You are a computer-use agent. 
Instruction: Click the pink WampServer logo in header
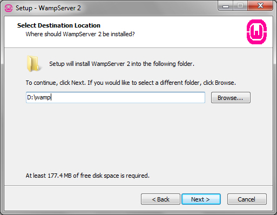pos(256,32)
